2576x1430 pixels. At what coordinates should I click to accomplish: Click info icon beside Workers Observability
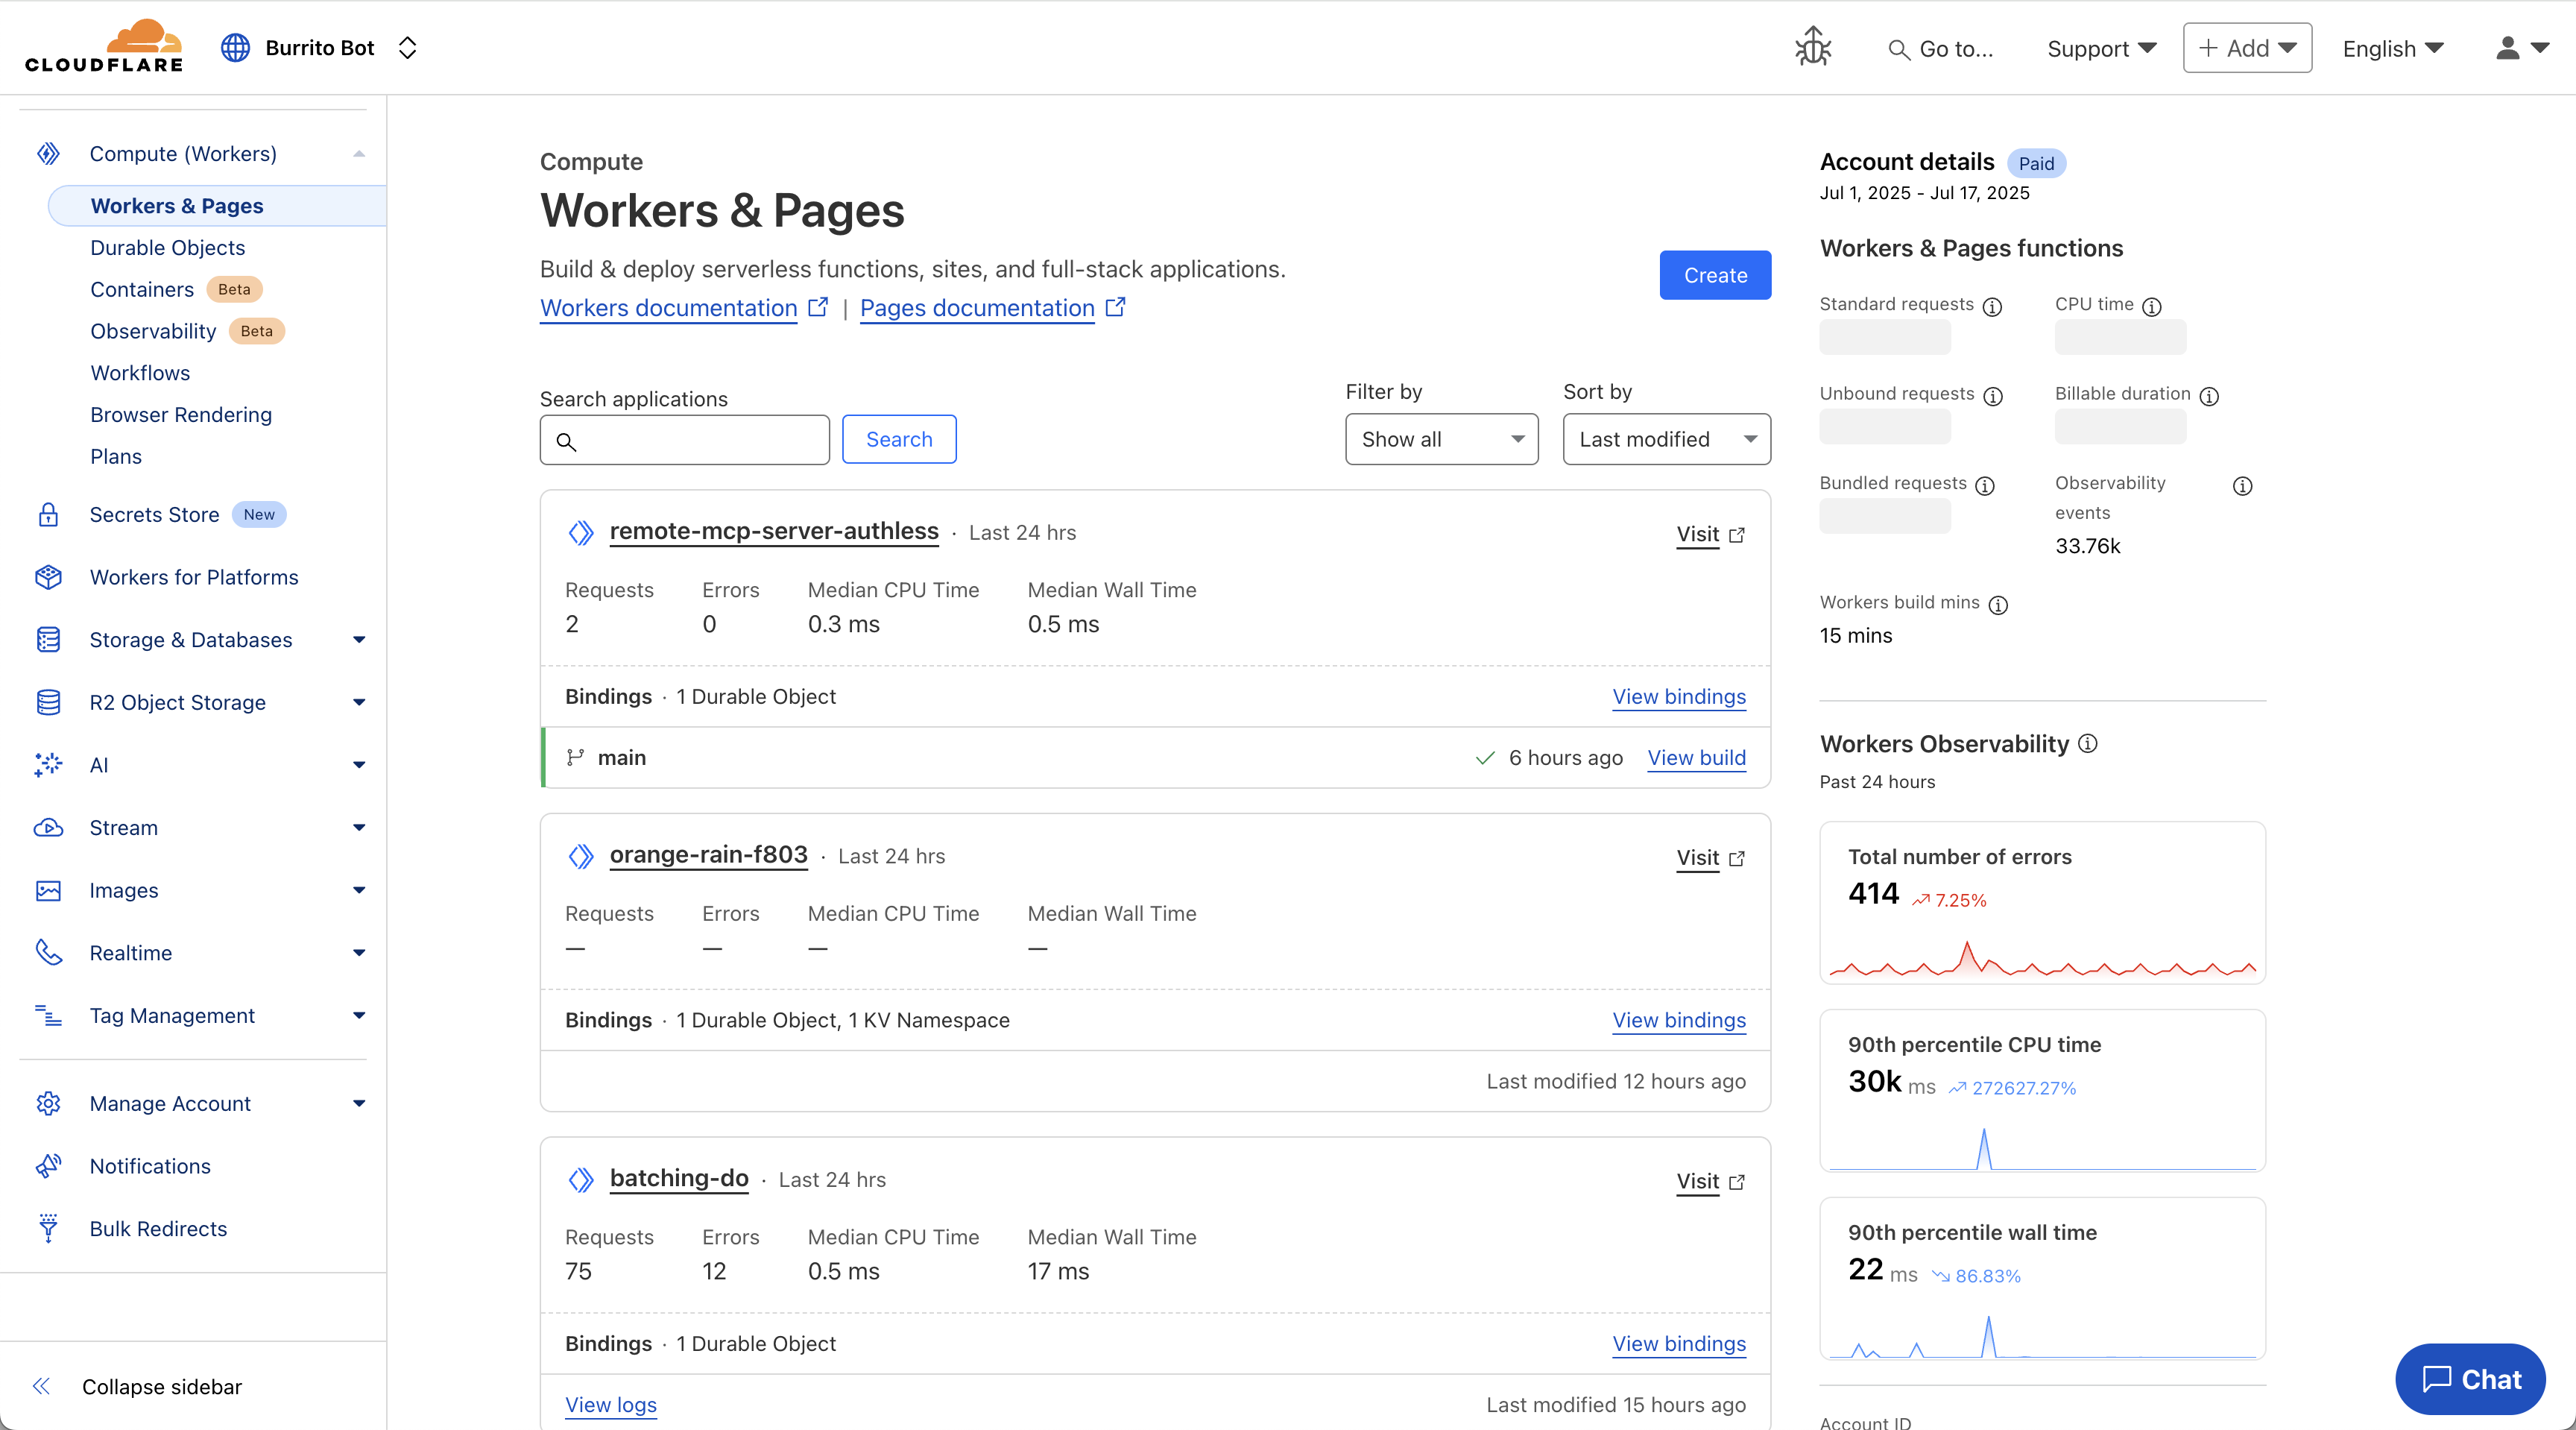pyautogui.click(x=2088, y=743)
